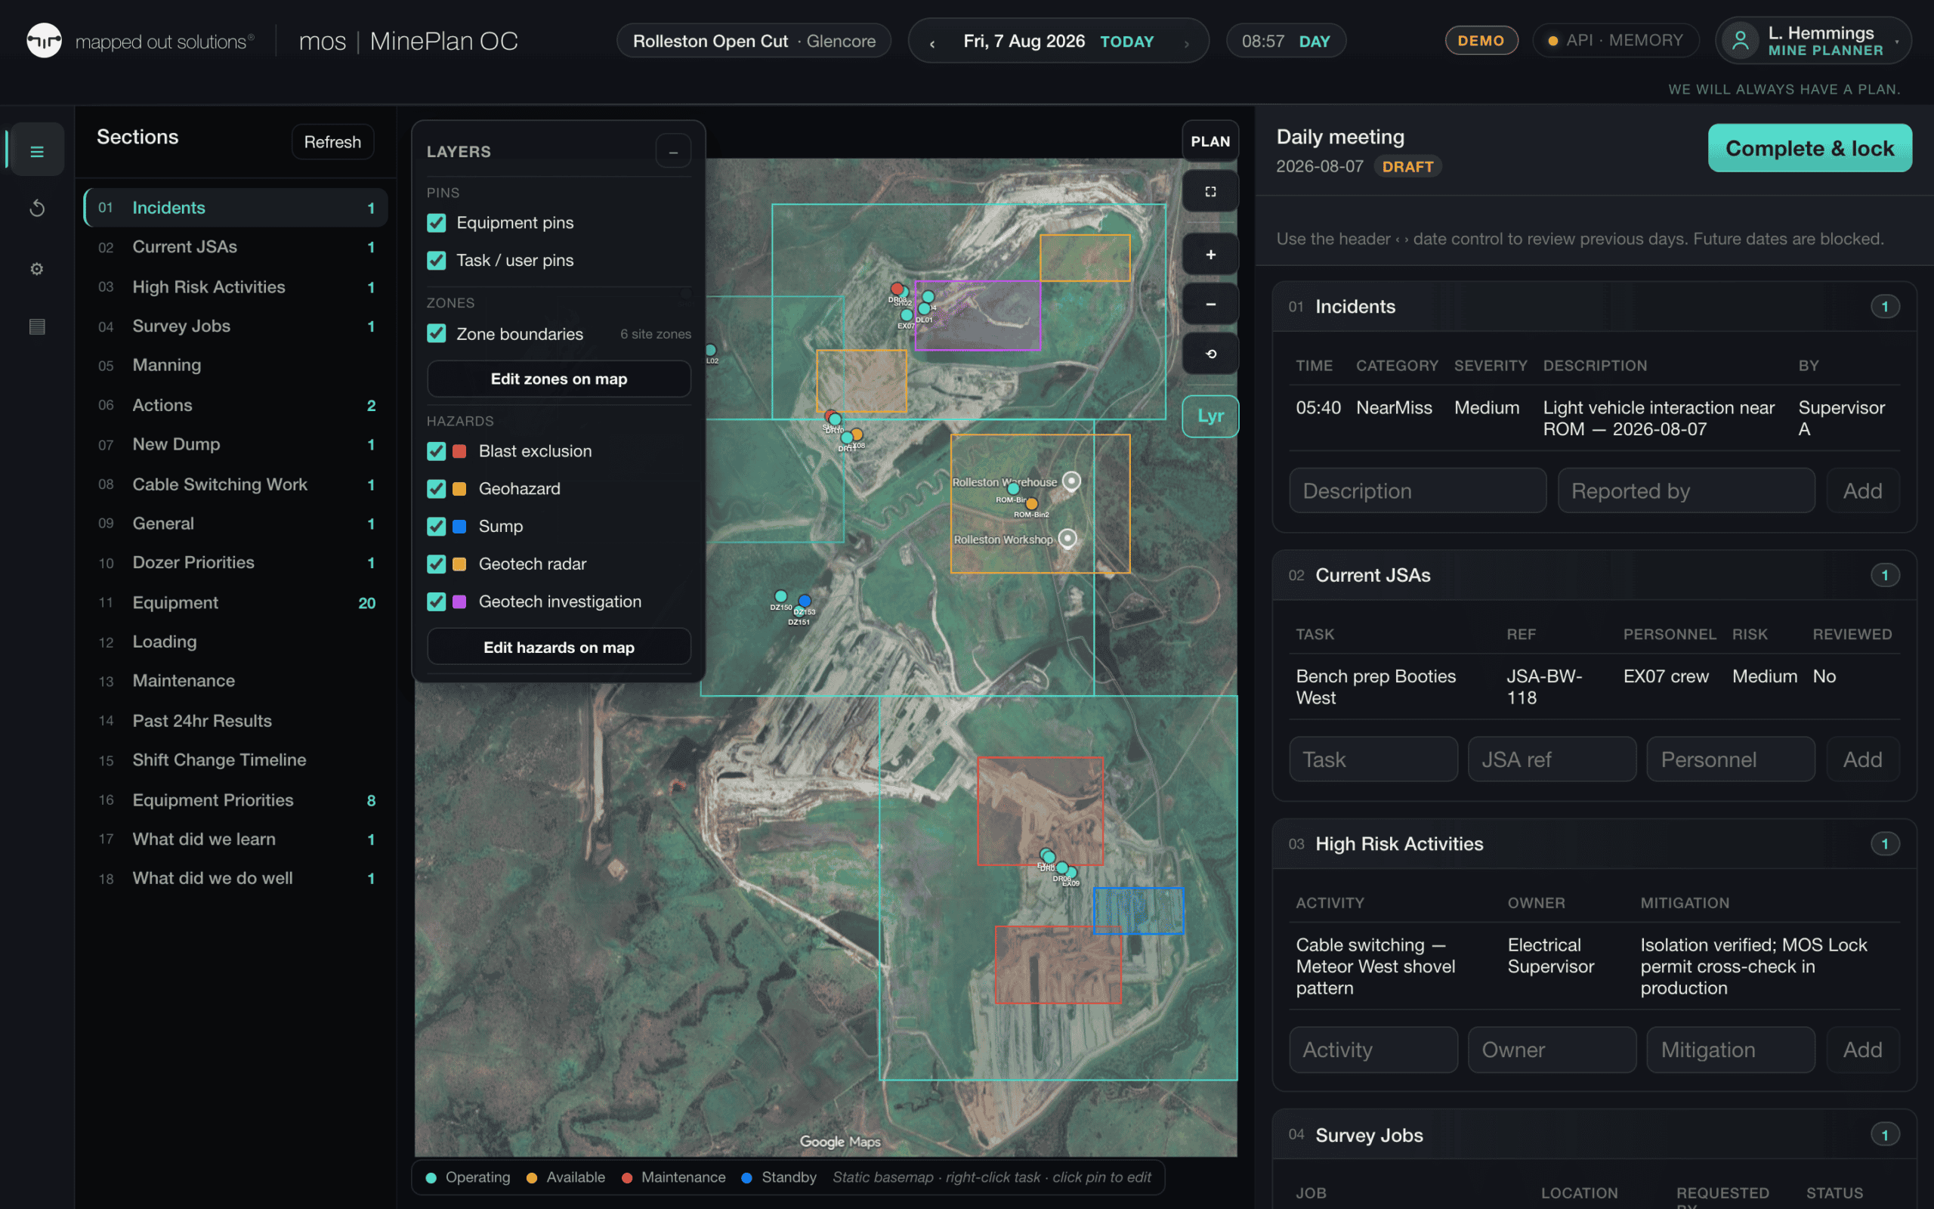Click the Geotech investigation purple swatch

459,602
